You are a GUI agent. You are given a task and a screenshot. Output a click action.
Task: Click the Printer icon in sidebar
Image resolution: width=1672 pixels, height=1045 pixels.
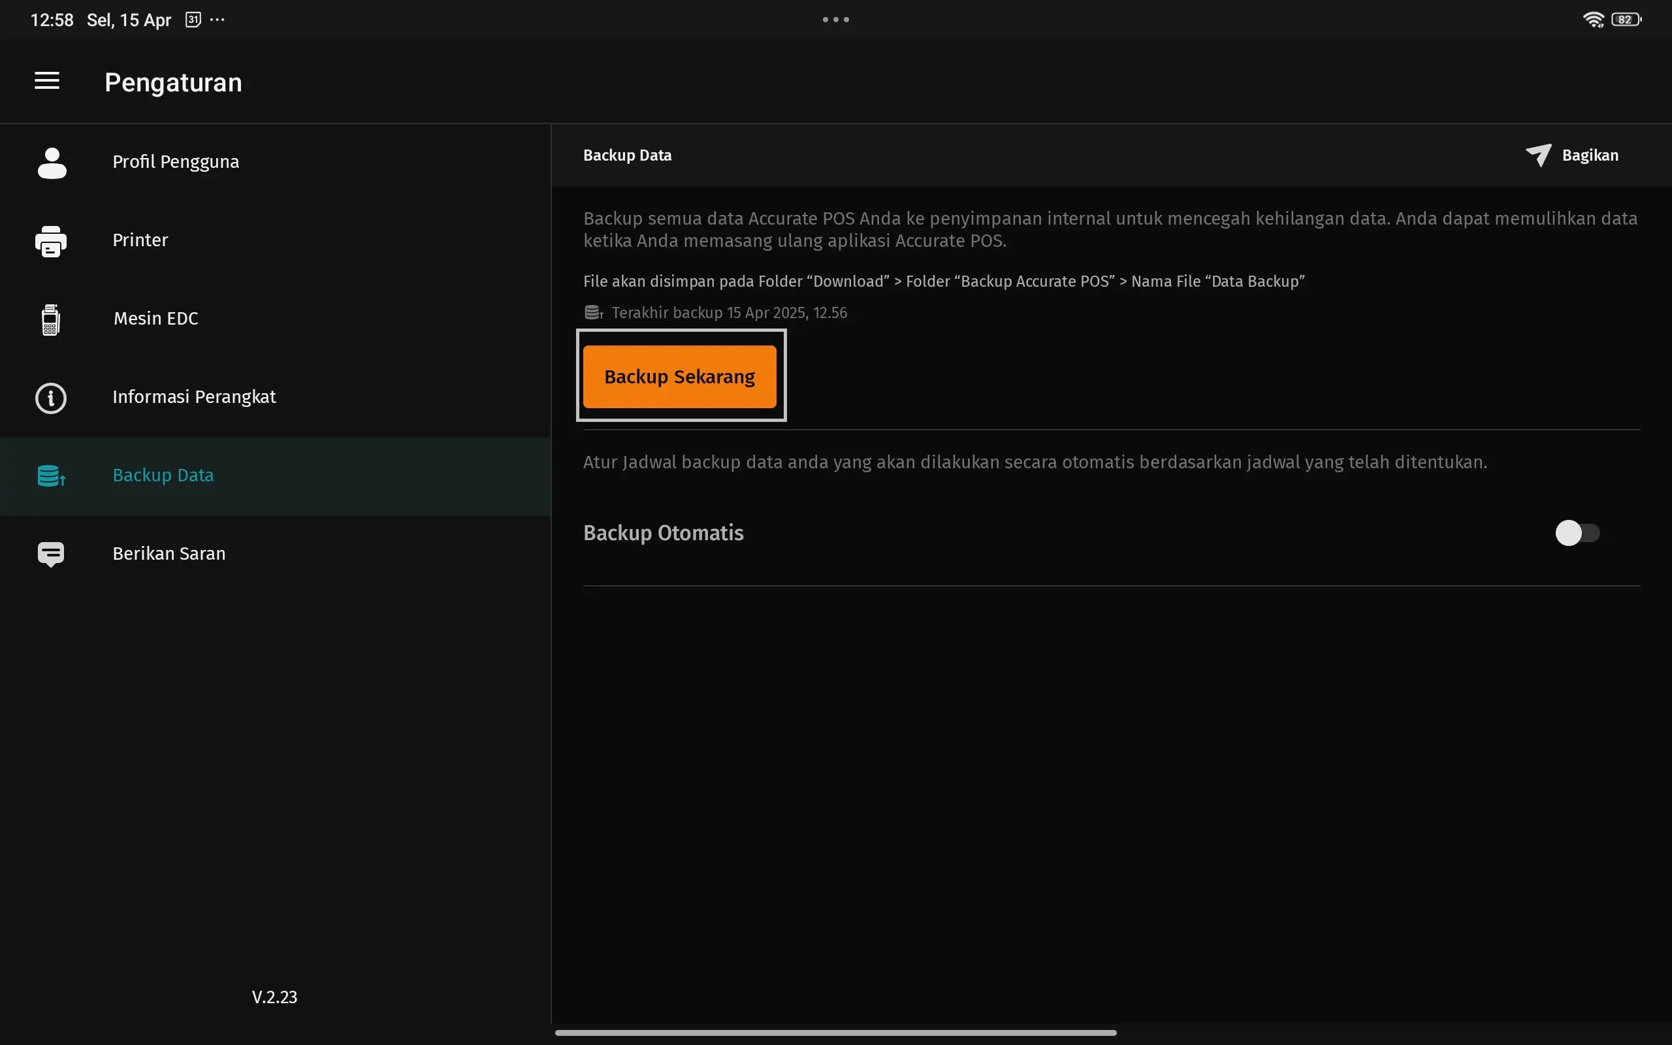pos(50,241)
